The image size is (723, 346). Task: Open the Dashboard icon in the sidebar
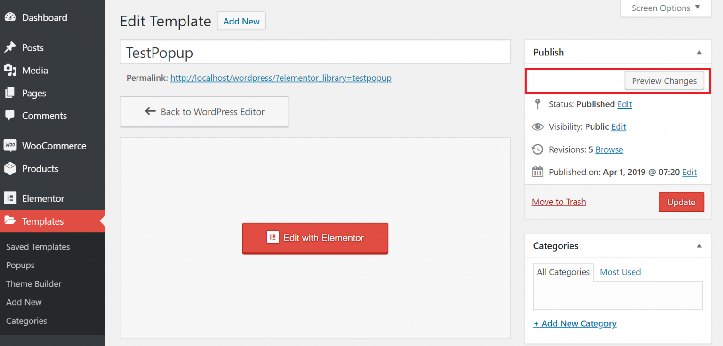tap(10, 17)
